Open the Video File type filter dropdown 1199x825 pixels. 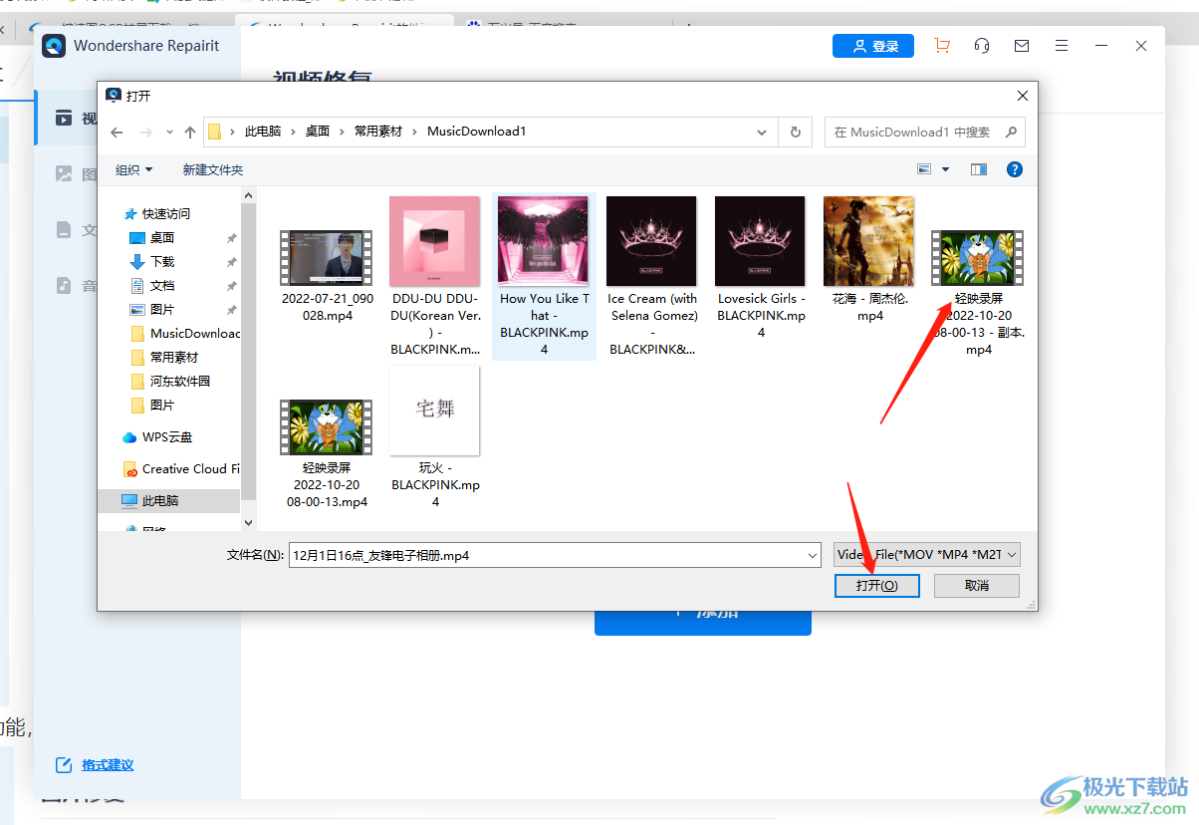(927, 555)
